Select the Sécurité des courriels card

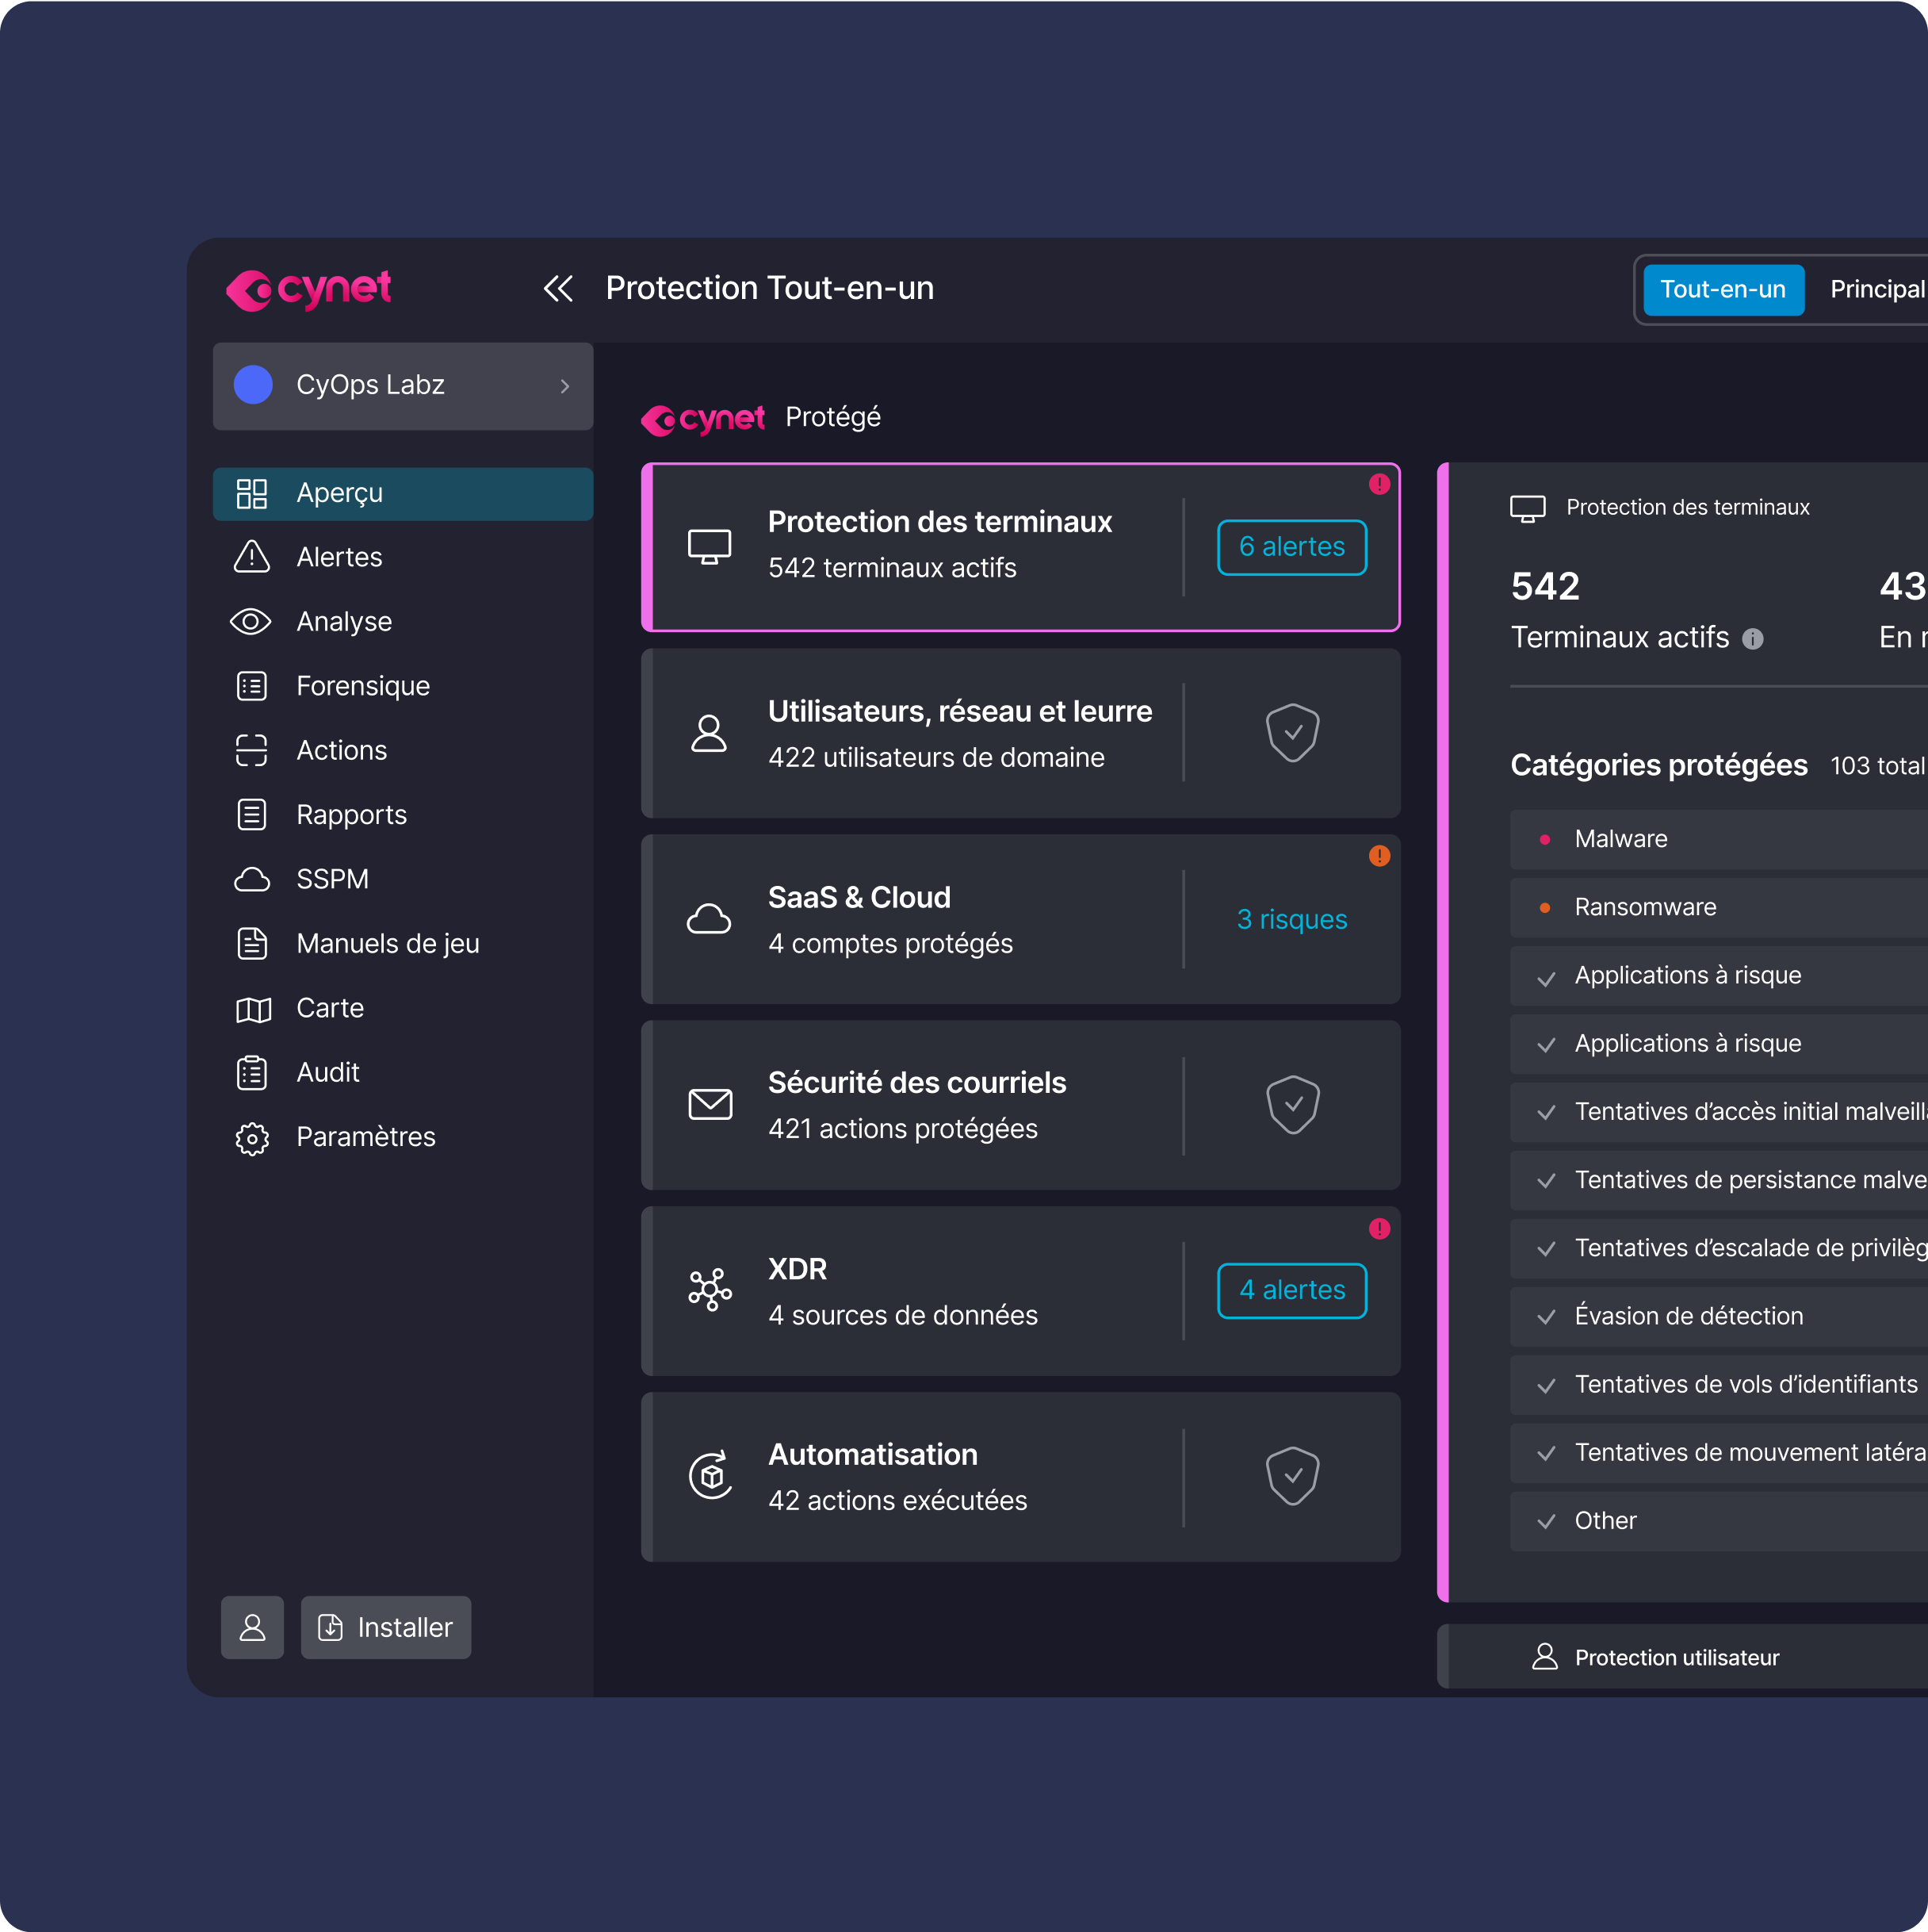pyautogui.click(x=916, y=1105)
